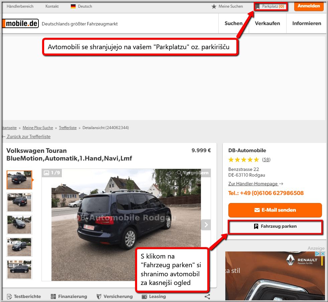Open the Informieren menu
The image size is (328, 302).
[307, 23]
